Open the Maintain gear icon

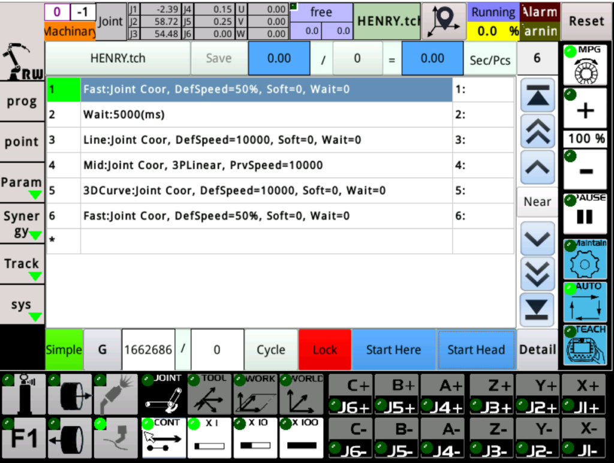coord(585,260)
